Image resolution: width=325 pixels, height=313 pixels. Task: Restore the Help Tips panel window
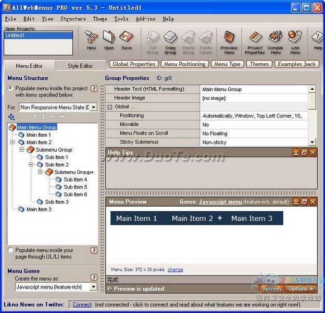tap(304, 152)
